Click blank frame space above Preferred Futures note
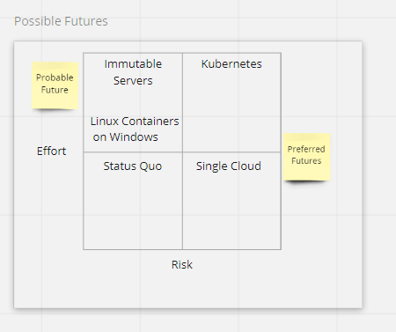 coord(321,88)
